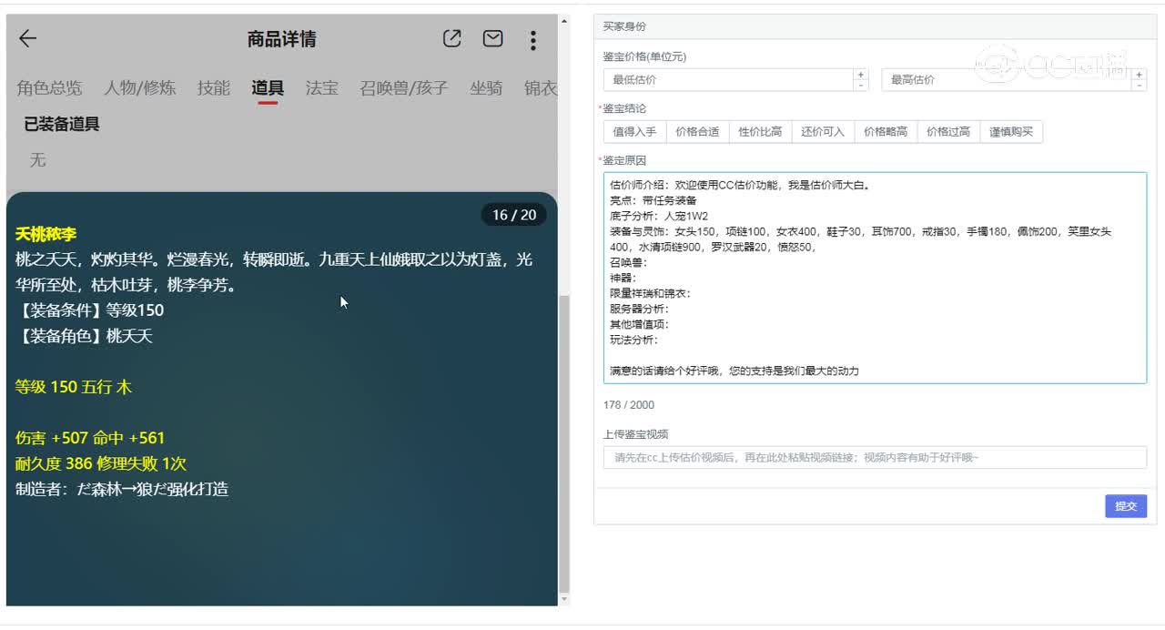Screen dimensions: 1165x630
Task: Open the three-dot overflow menu
Action: tap(532, 39)
